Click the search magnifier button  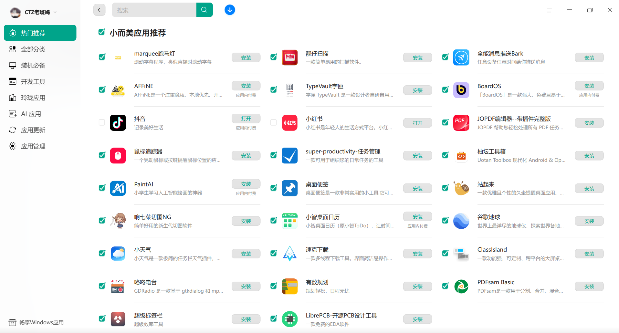pos(204,10)
